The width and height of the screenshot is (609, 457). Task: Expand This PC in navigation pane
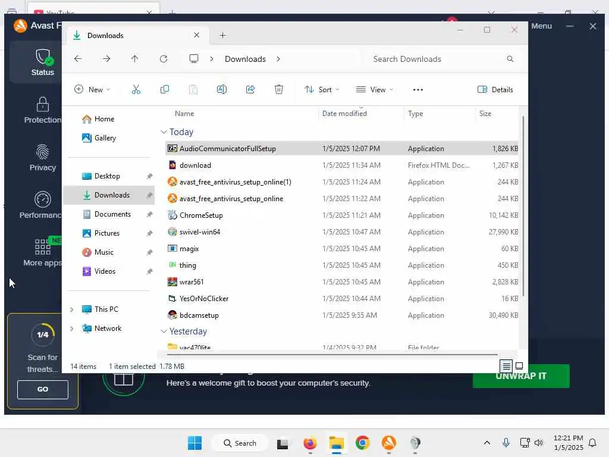[72, 309]
